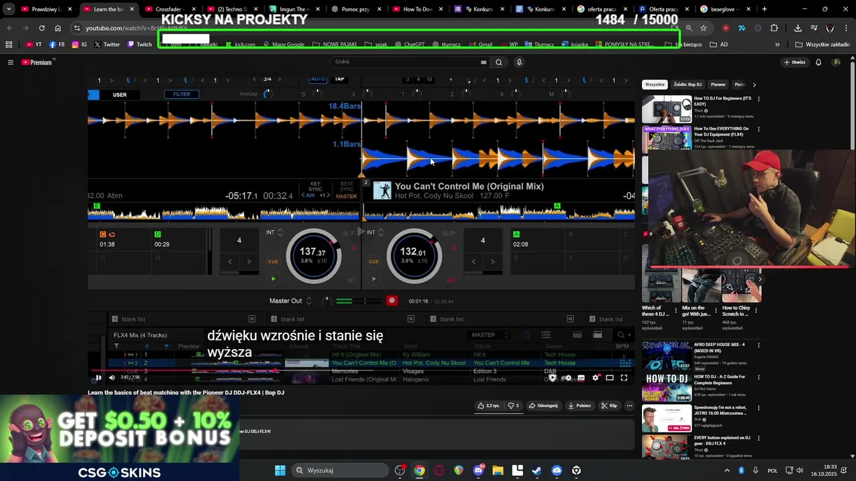Open the NOWE PAJAKI bookmark folder
The height and width of the screenshot is (481, 856).
coord(334,45)
